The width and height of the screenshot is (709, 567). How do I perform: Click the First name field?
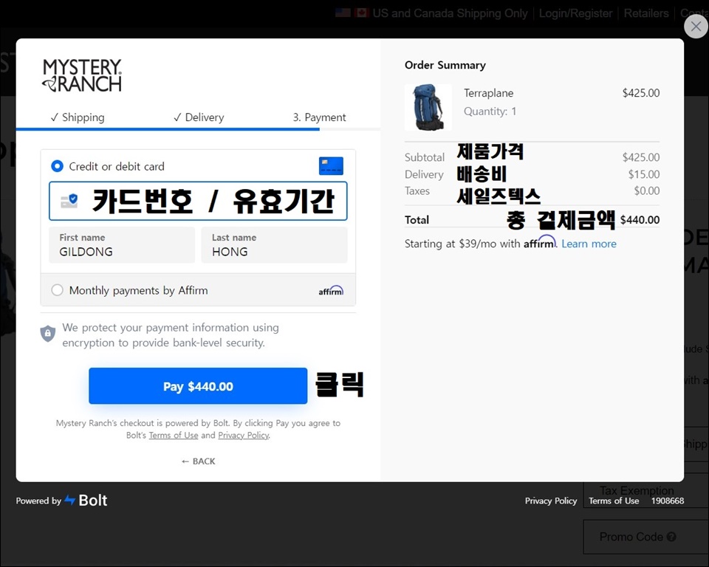122,244
